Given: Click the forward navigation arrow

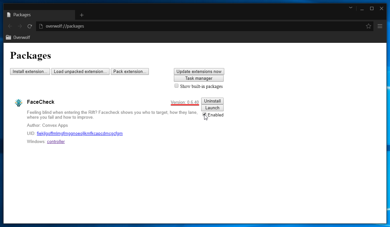Looking at the screenshot, I should (20, 26).
